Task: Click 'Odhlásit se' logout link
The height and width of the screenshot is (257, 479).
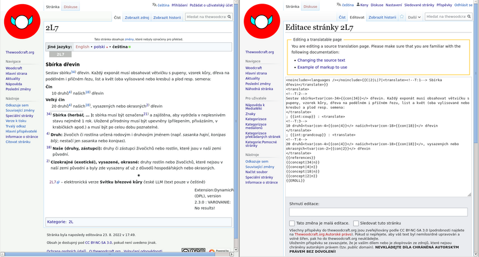Action: [463, 5]
